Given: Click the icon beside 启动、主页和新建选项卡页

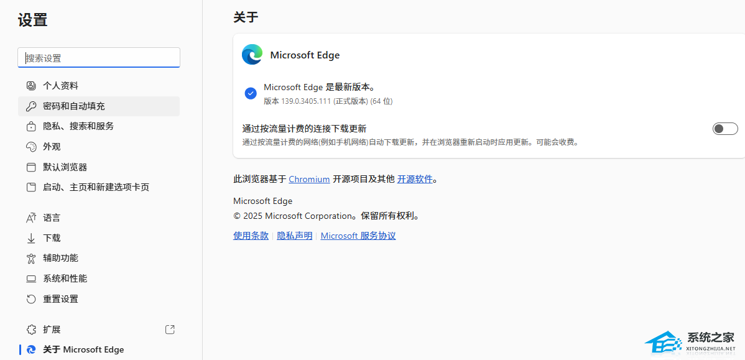Looking at the screenshot, I should pyautogui.click(x=31, y=187).
